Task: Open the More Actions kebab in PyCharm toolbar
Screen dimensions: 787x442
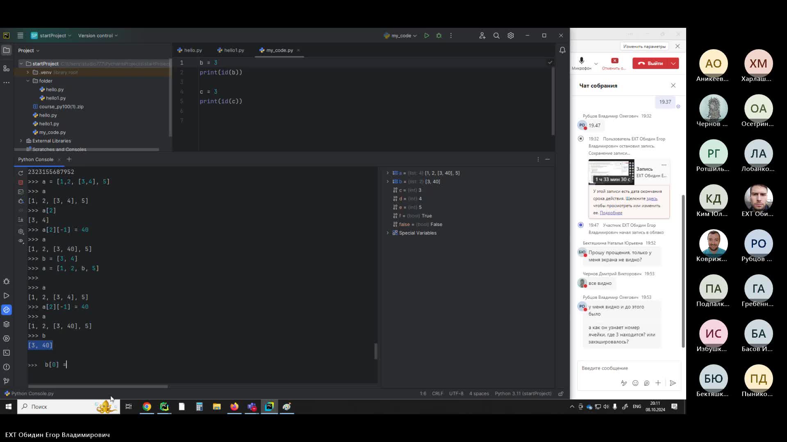Action: click(451, 36)
